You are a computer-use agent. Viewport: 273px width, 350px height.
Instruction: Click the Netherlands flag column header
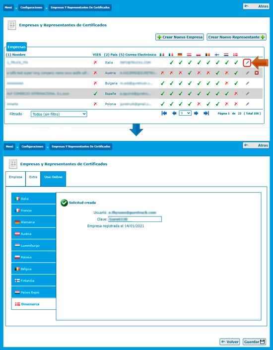tap(226, 55)
